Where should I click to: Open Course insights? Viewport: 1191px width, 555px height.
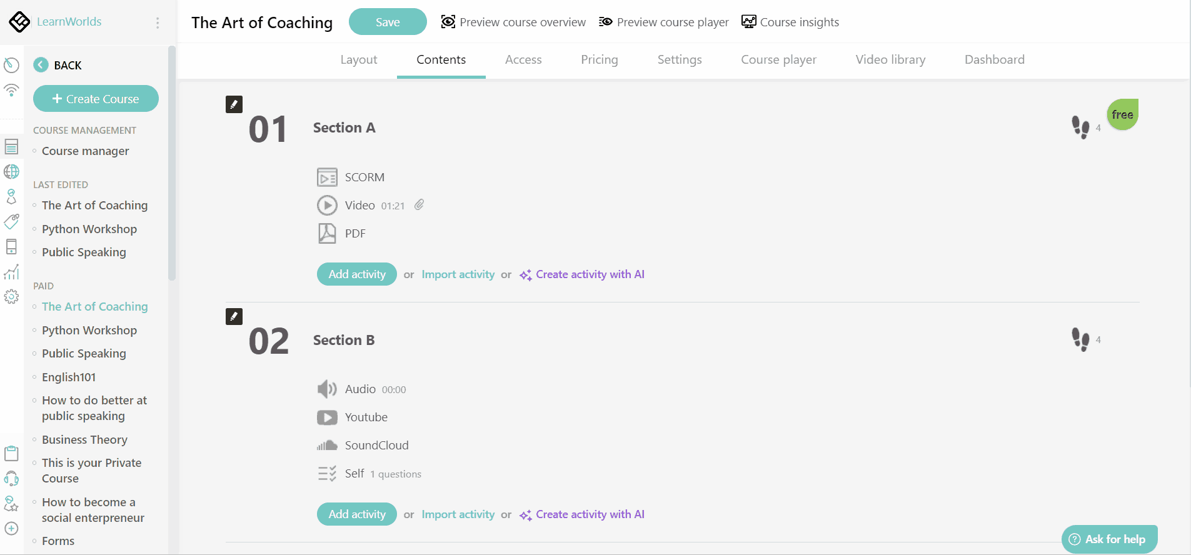790,22
